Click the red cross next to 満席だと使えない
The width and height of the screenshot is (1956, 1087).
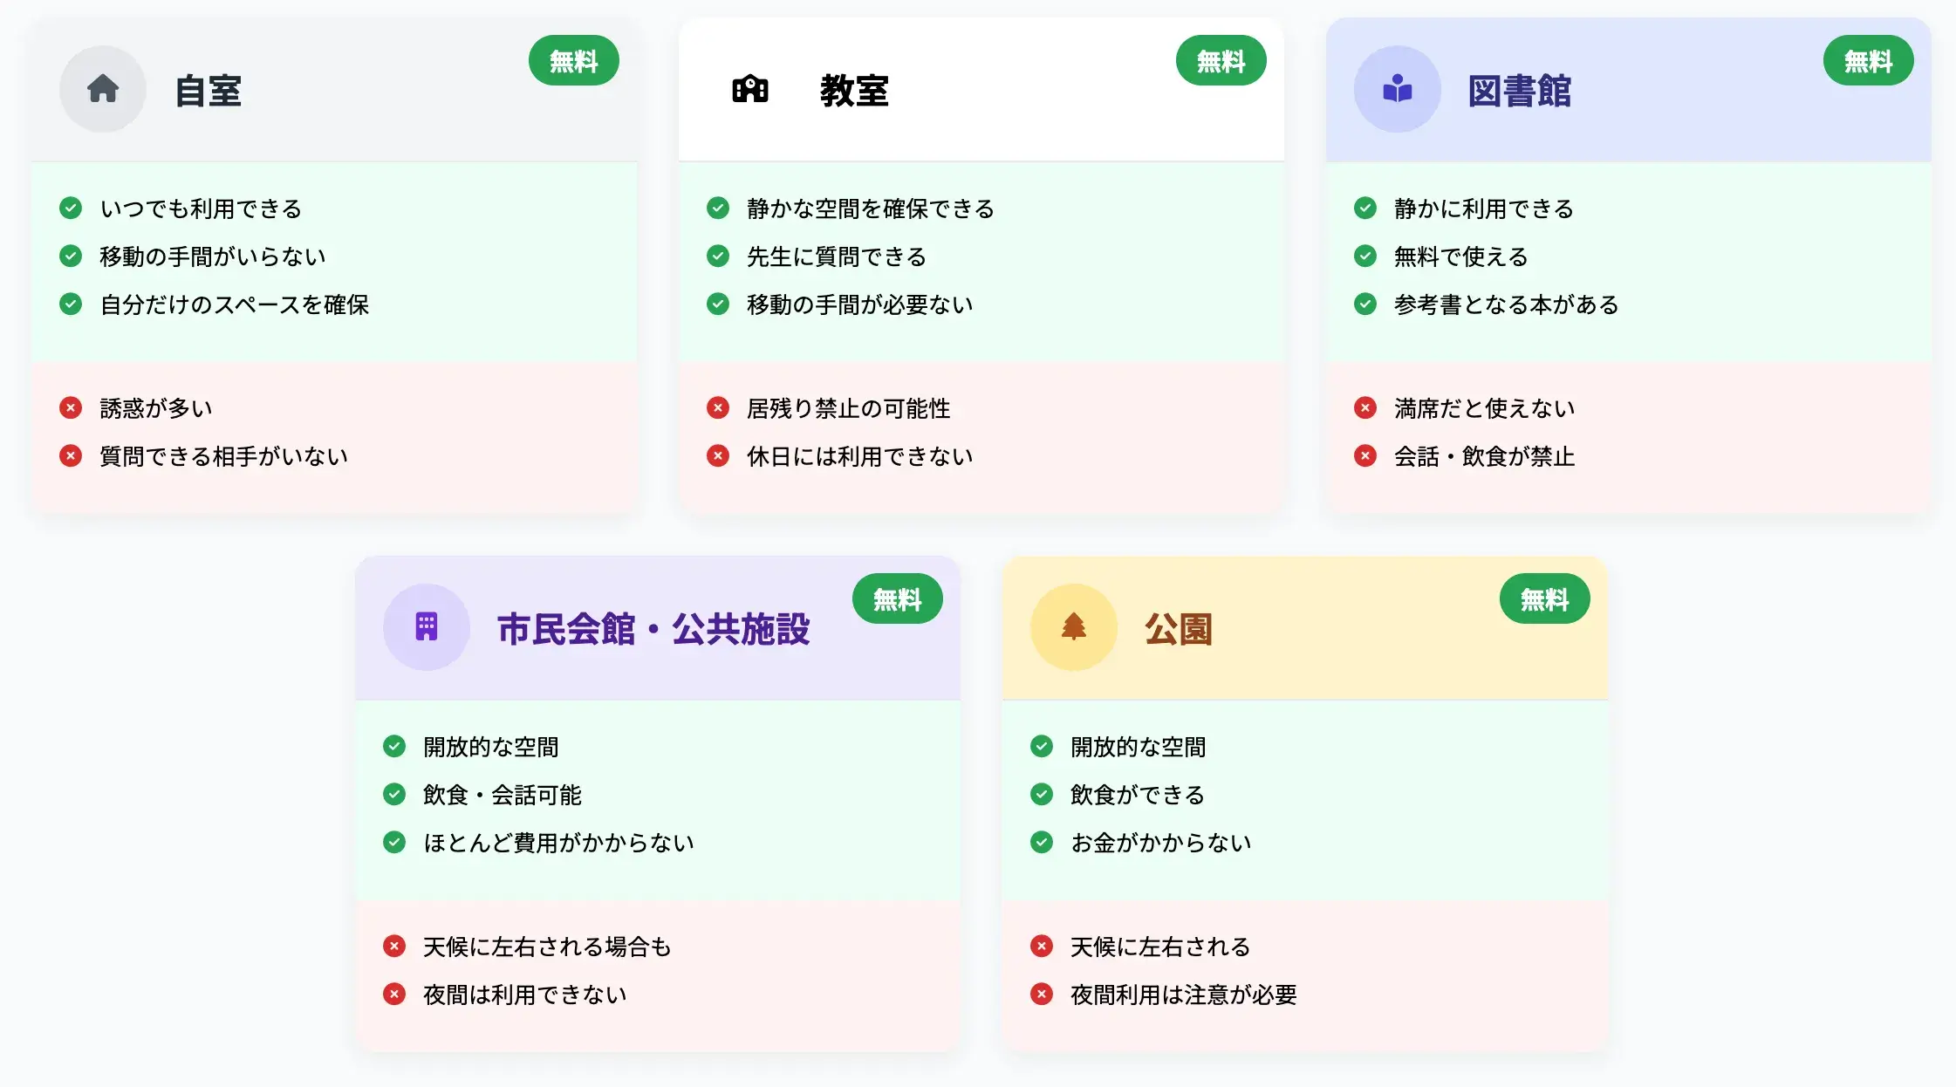[x=1365, y=407]
